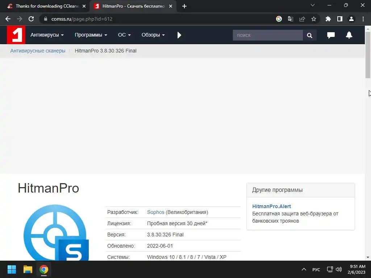Open Антивирусные сканеры breadcrumb link
The image size is (371, 278).
[38, 51]
